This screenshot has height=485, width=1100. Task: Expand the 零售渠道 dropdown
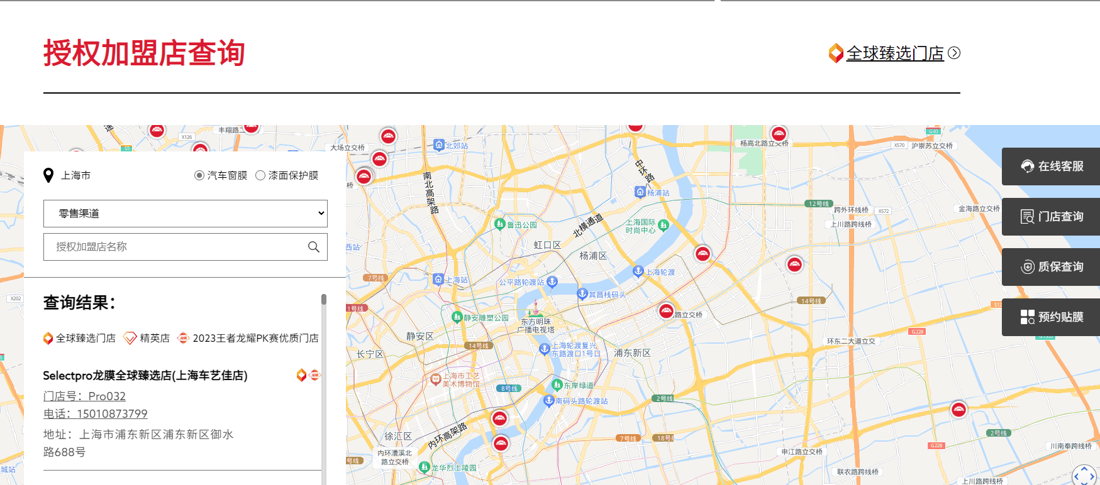[x=186, y=214]
